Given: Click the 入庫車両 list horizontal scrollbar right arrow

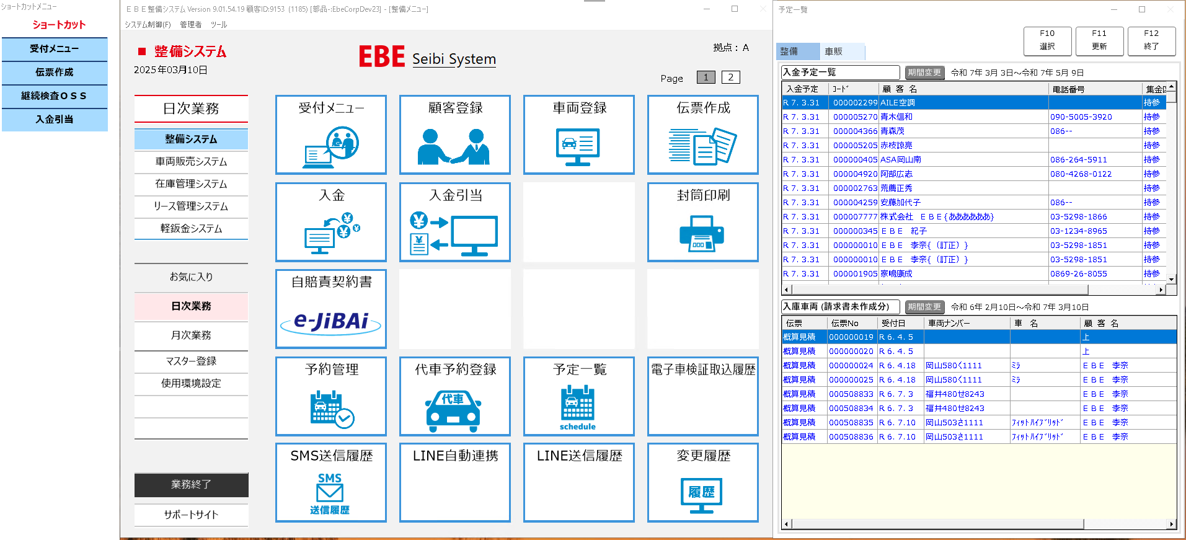Looking at the screenshot, I should [x=1171, y=525].
